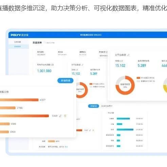Click the room title ending in (200224)
Image resolution: width=167 pixels, height=167 pixels.
click(91, 35)
